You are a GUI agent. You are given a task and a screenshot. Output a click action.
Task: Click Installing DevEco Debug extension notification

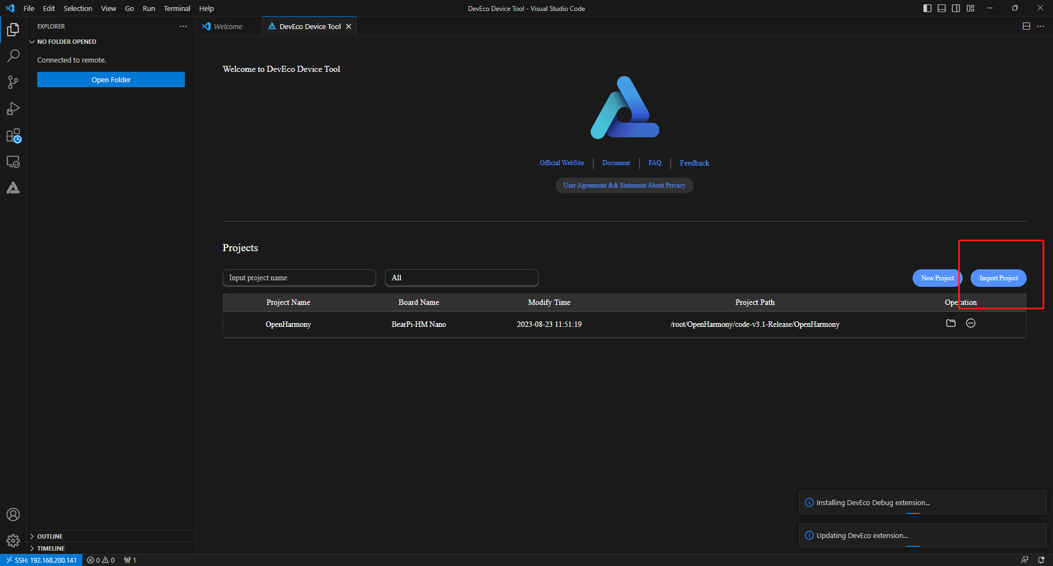click(x=923, y=502)
